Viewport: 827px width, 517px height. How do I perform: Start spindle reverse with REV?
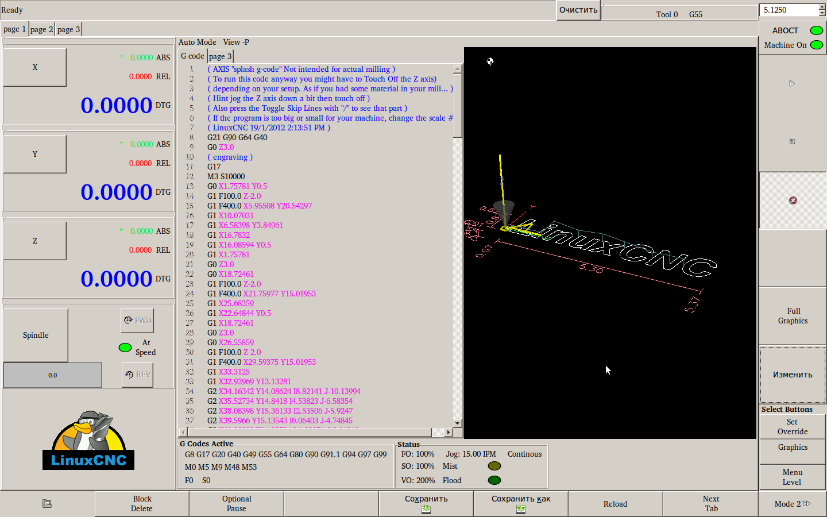pyautogui.click(x=137, y=375)
